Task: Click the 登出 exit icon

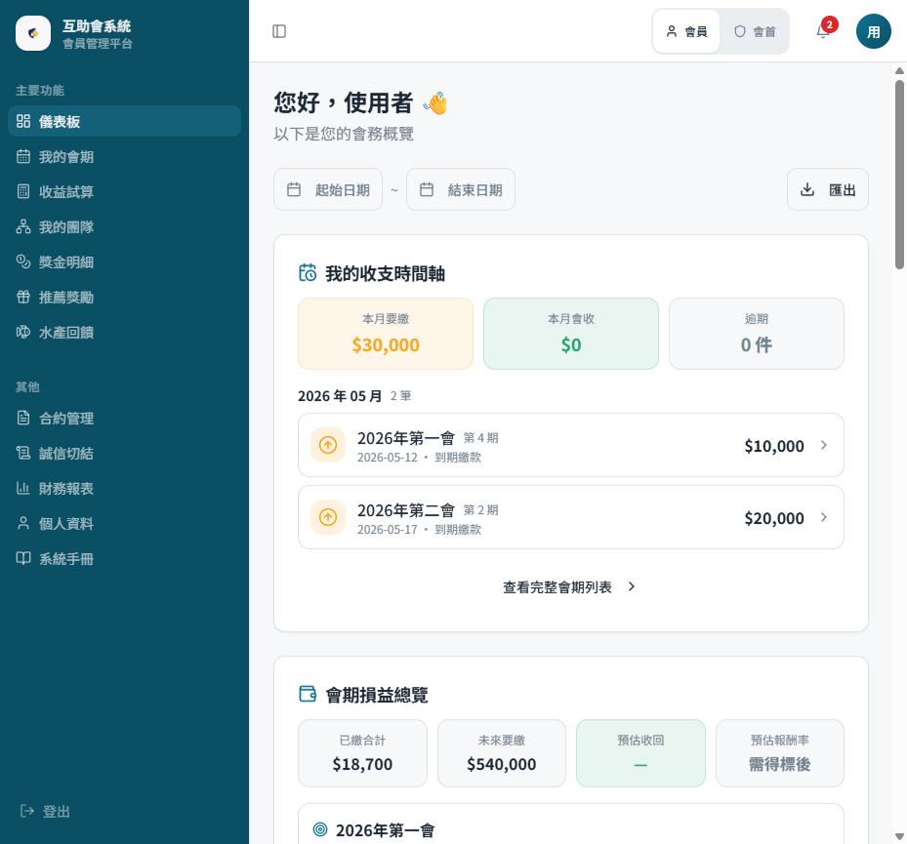Action: tap(27, 811)
